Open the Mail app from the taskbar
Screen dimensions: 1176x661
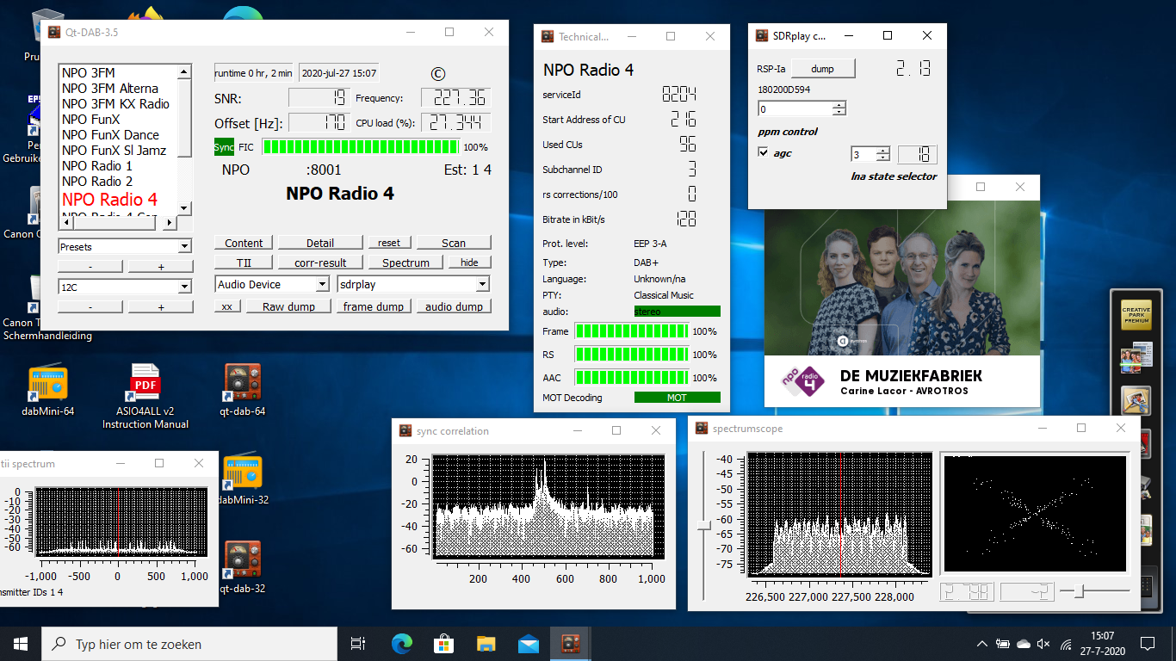point(529,644)
